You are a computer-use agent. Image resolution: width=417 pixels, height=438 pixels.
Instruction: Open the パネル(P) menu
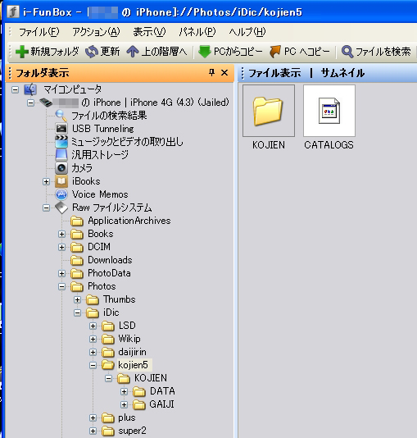point(197,32)
